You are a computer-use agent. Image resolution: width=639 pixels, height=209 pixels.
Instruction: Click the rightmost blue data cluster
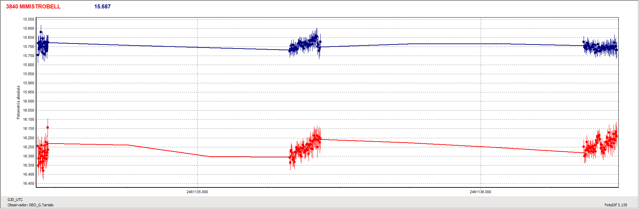tap(601, 47)
